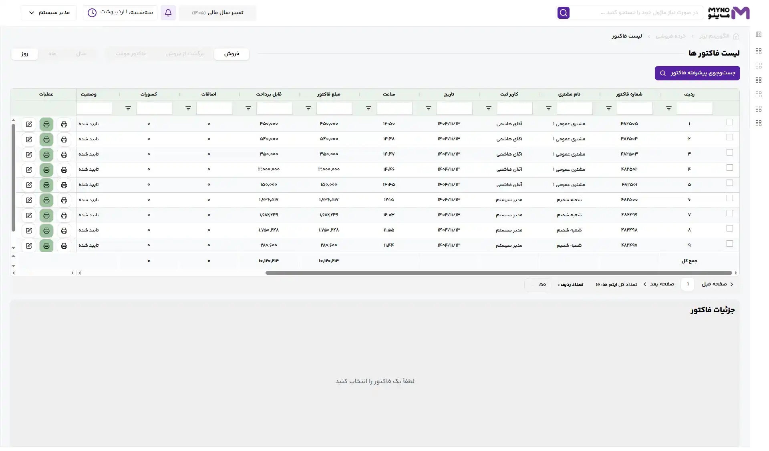Switch period to ماه
Image resolution: width=769 pixels, height=451 pixels.
pos(52,54)
